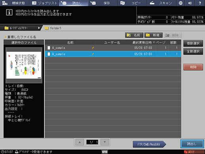Viewport: 205px width, 154px height.
Task: Click the FTP/SMB/WebDAV button
Action: tap(149, 144)
